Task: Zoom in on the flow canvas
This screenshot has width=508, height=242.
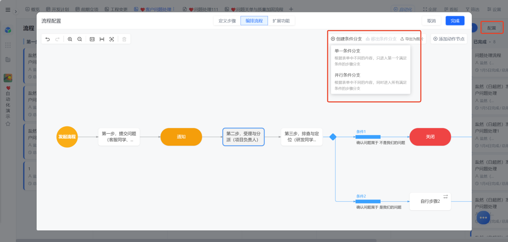Action: [x=70, y=39]
